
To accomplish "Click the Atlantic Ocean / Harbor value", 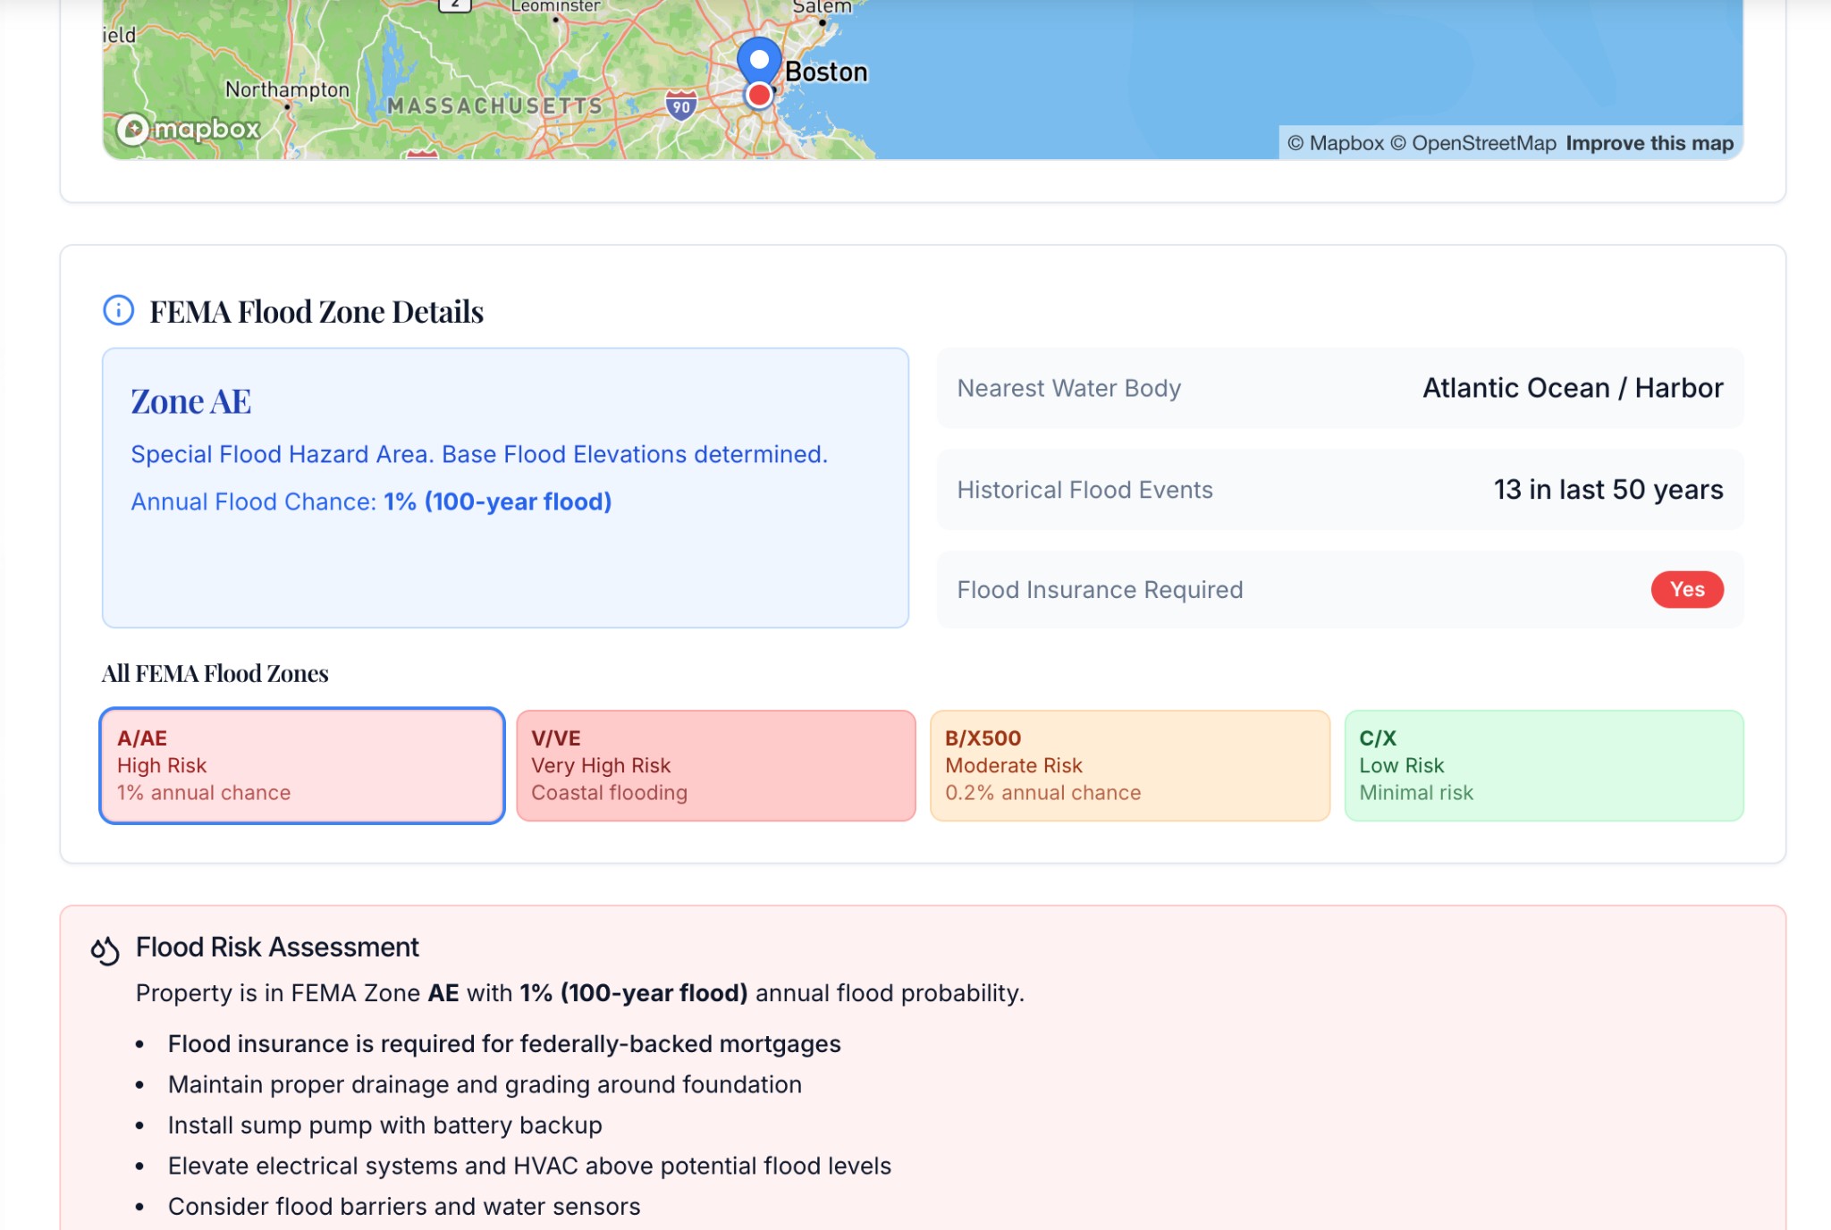I will click(x=1573, y=388).
